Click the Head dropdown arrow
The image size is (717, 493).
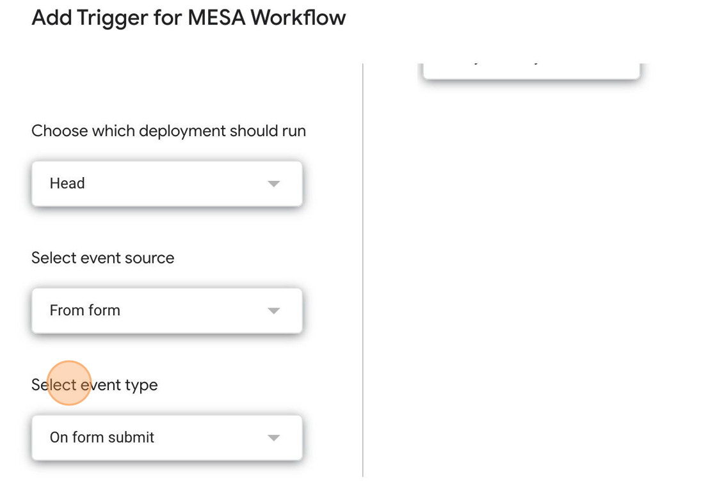pos(273,184)
